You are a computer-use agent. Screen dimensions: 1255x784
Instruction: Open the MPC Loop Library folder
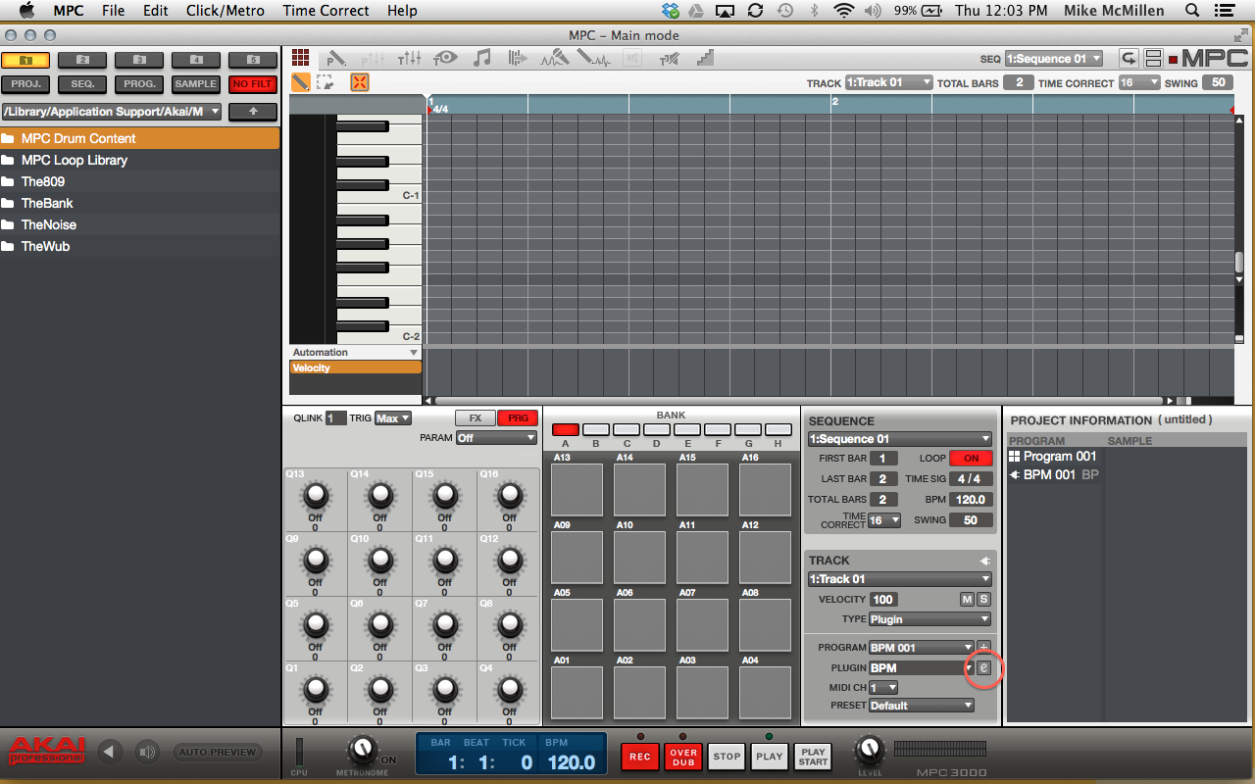click(139, 160)
